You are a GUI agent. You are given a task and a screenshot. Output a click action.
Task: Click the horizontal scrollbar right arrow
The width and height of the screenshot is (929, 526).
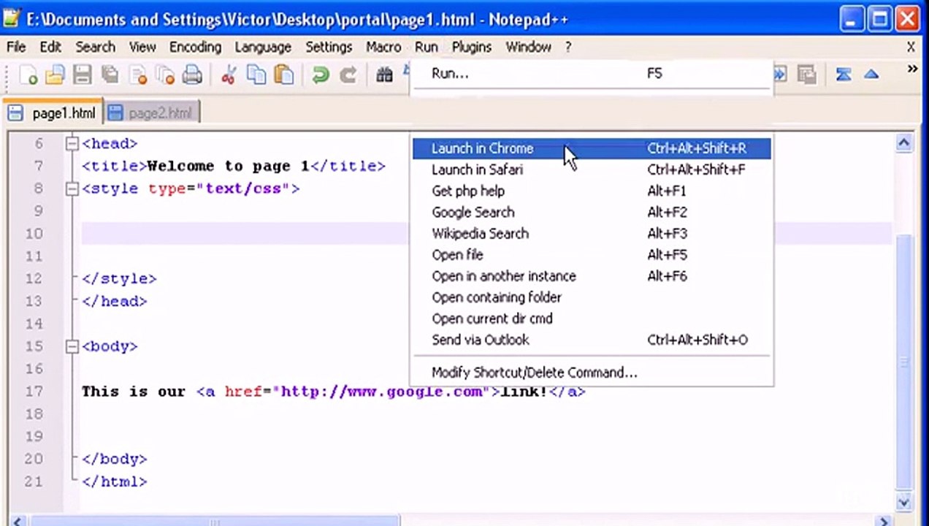[884, 522]
